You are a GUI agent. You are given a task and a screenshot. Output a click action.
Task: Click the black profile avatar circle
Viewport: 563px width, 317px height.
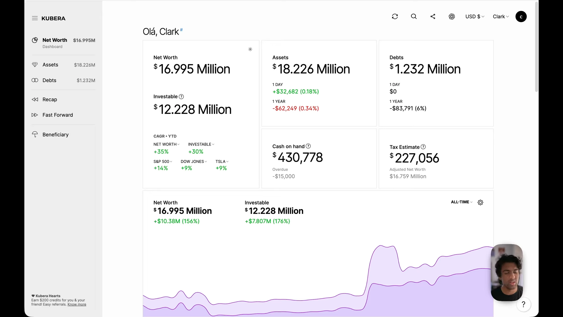[x=521, y=16]
